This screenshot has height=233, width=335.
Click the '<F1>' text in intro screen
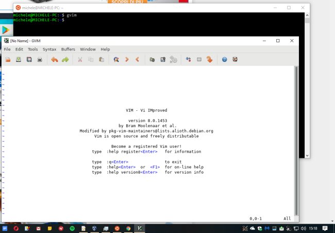(x=155, y=167)
